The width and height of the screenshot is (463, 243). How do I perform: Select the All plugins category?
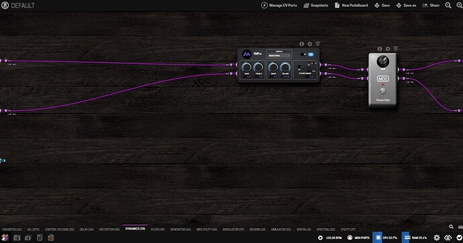point(34,230)
